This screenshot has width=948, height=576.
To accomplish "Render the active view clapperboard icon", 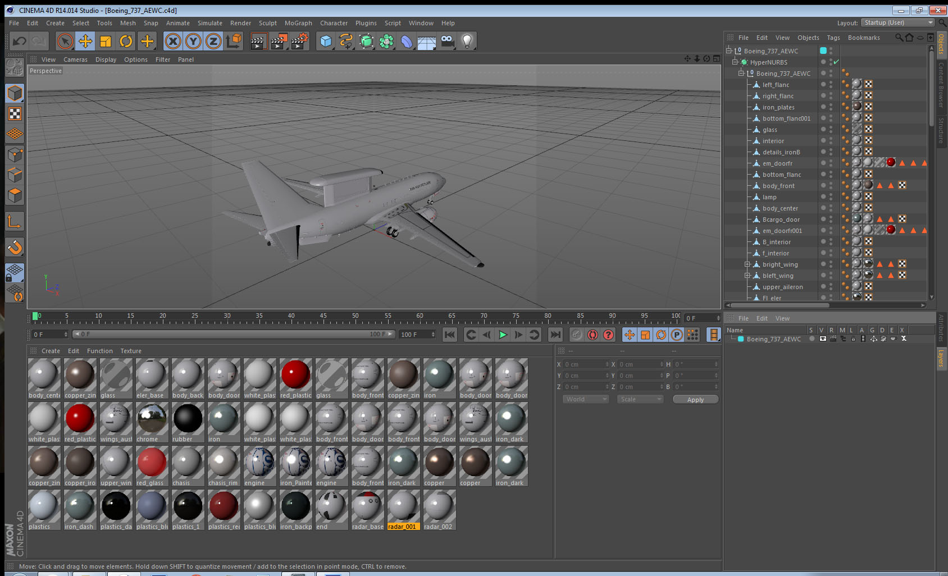I will [x=258, y=41].
